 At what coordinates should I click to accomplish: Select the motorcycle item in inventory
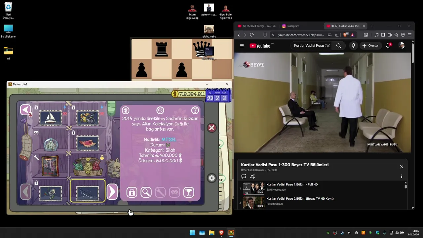tap(88, 118)
